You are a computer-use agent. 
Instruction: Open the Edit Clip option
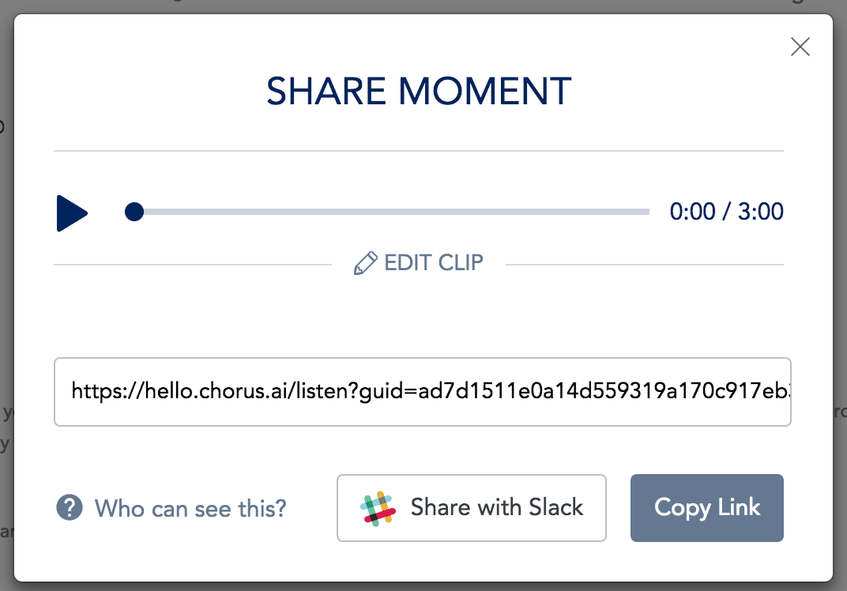tap(419, 263)
